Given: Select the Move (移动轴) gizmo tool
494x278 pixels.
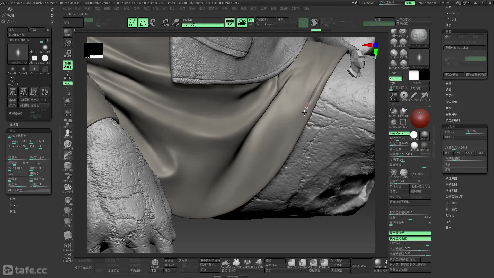Looking at the screenshot, I should [152, 22].
